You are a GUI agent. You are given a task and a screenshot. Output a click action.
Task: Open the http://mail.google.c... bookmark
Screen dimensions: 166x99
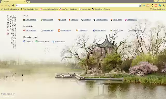coord(49,9)
